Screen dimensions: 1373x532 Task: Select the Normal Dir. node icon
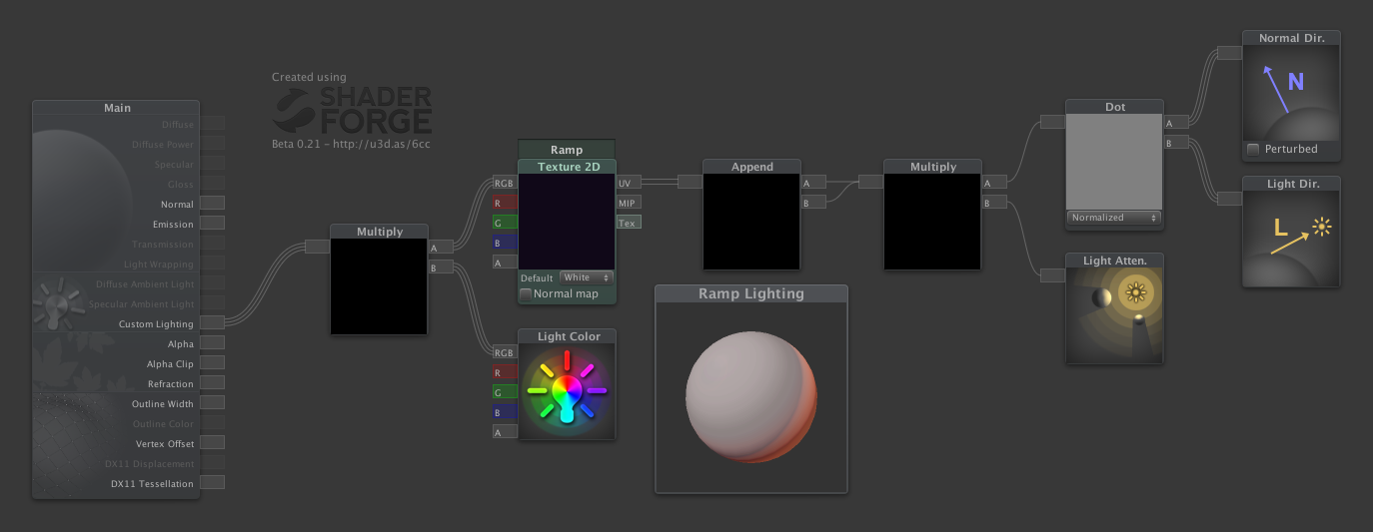pos(1291,93)
